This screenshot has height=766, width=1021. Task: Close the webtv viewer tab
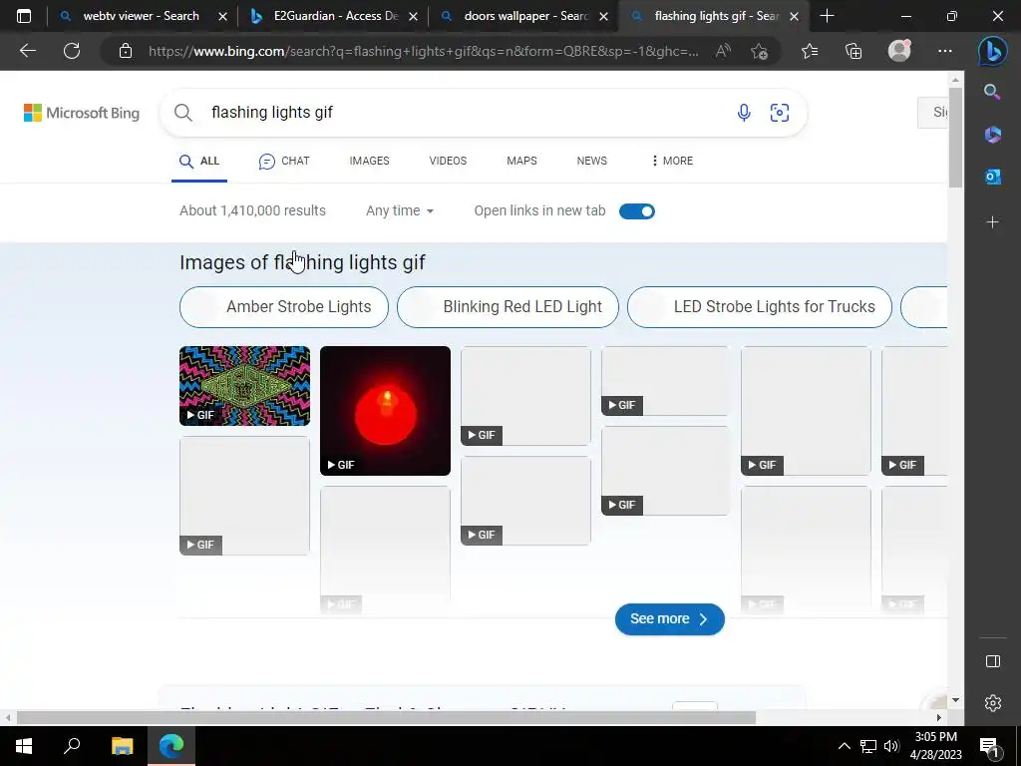pyautogui.click(x=222, y=16)
